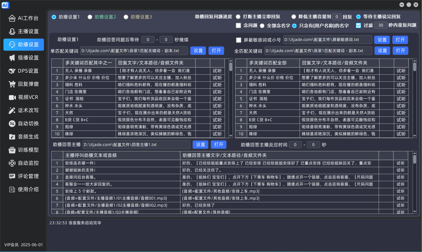
Task: Click the 助播设置 headset icon
Action: point(12,44)
